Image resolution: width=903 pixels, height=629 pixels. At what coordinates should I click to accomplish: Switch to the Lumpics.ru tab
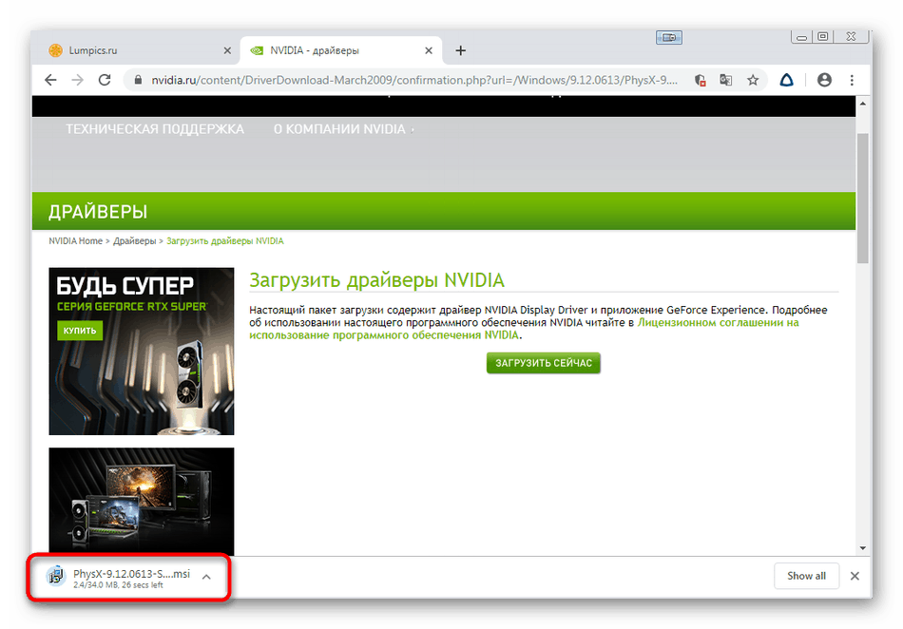[140, 50]
